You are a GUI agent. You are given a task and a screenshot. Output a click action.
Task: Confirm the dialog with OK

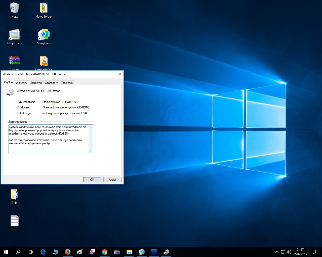click(92, 180)
